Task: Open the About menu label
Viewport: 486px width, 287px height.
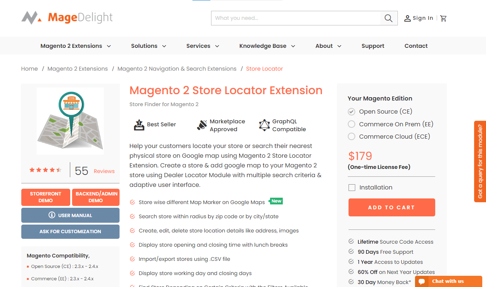Action: click(x=324, y=46)
